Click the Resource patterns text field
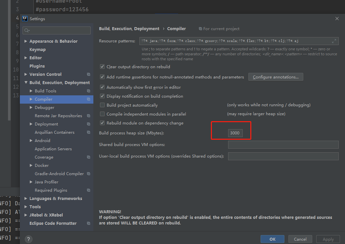 239,41
